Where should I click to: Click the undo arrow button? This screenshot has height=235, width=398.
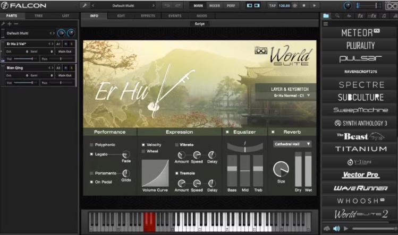(x=167, y=6)
